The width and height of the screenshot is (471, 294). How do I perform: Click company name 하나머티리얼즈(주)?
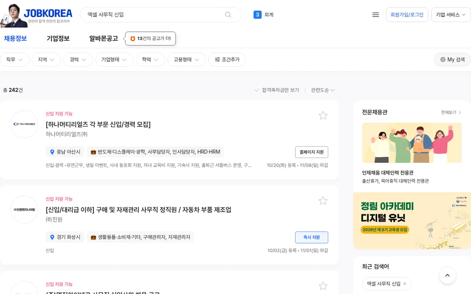(67, 134)
